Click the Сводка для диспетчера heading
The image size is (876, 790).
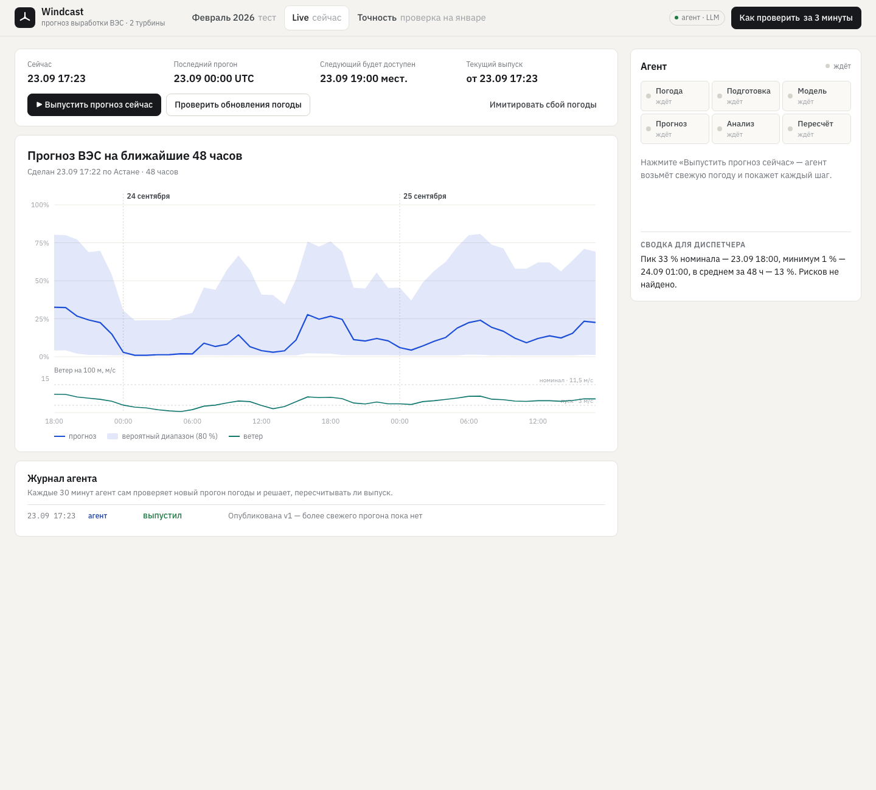(x=693, y=245)
